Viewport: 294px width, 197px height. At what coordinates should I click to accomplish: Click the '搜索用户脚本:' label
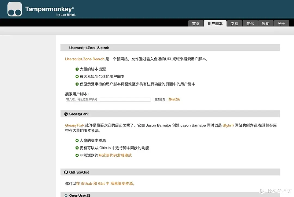click(x=77, y=94)
